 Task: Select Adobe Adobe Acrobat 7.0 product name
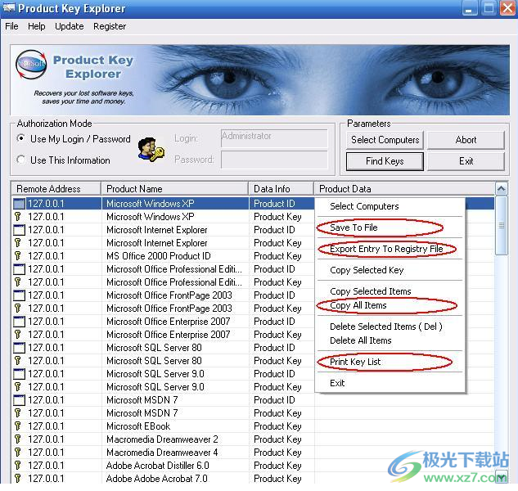[157, 479]
